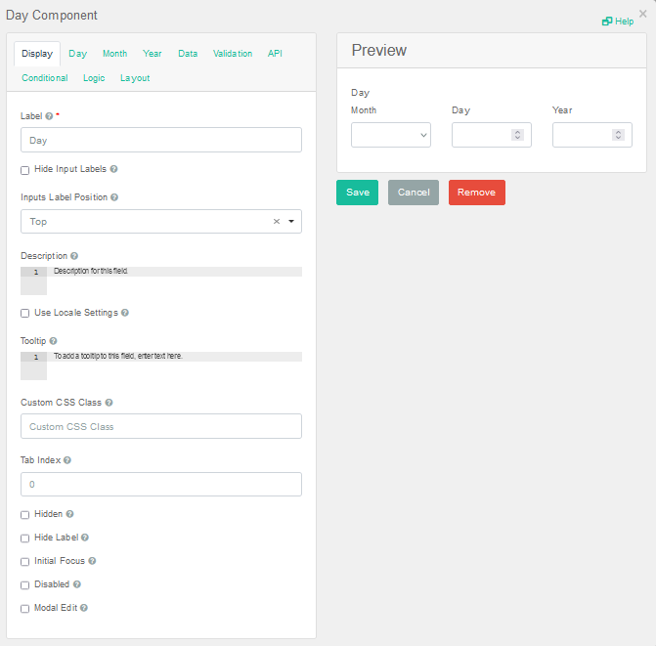Click Custom CSS Class help icon
Viewport: 656px width, 646px height.
(109, 403)
